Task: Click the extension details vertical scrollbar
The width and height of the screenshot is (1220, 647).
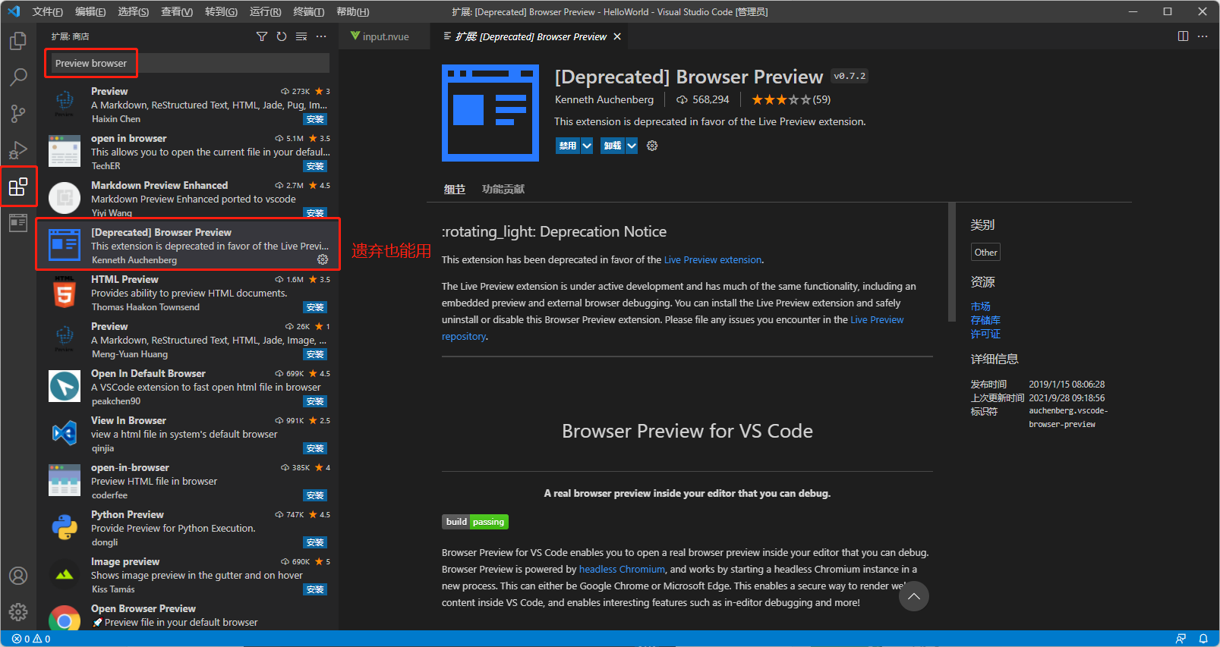Action: click(952, 262)
